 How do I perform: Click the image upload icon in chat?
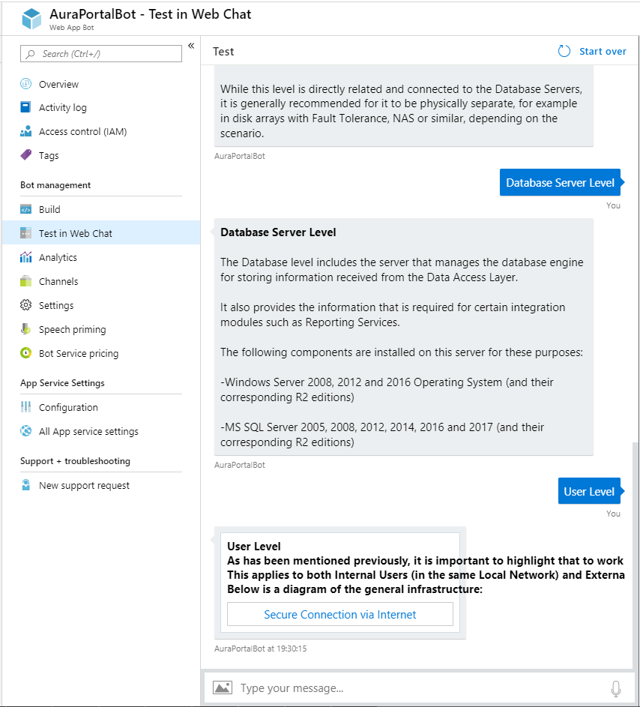coord(222,688)
